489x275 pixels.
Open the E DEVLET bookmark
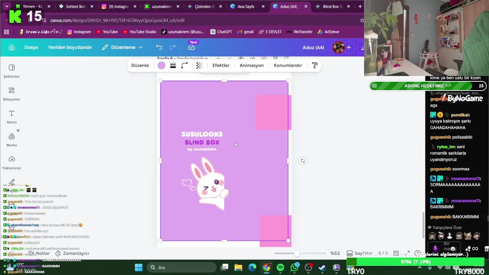click(x=270, y=32)
